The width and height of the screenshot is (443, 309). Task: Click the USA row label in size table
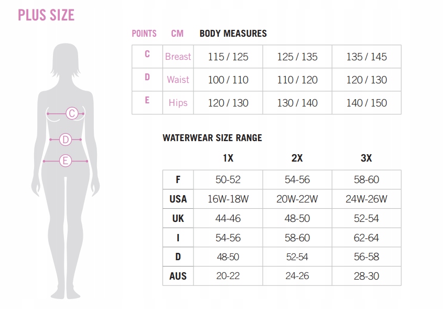pyautogui.click(x=178, y=199)
